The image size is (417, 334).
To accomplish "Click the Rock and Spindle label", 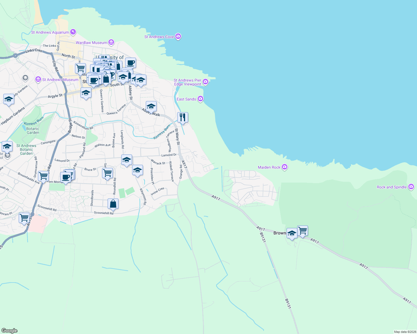I will [392, 187].
